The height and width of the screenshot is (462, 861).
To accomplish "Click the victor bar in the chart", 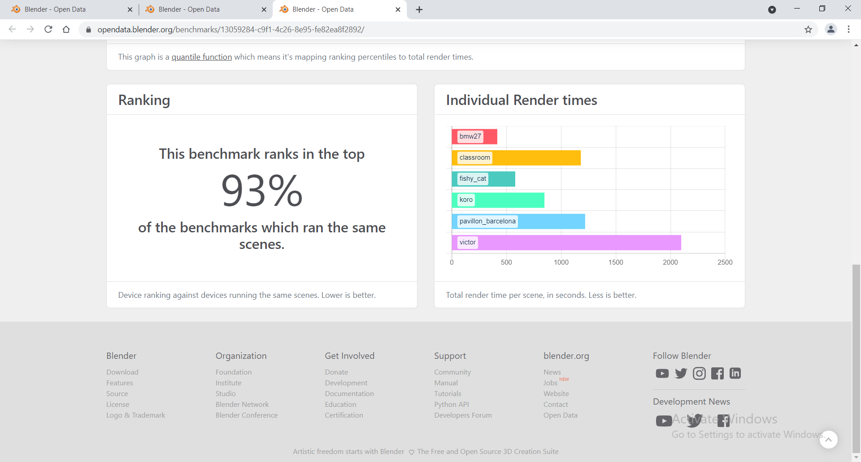I will point(566,243).
